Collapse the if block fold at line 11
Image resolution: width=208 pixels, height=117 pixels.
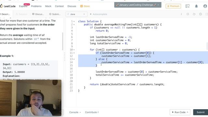pos(74,53)
